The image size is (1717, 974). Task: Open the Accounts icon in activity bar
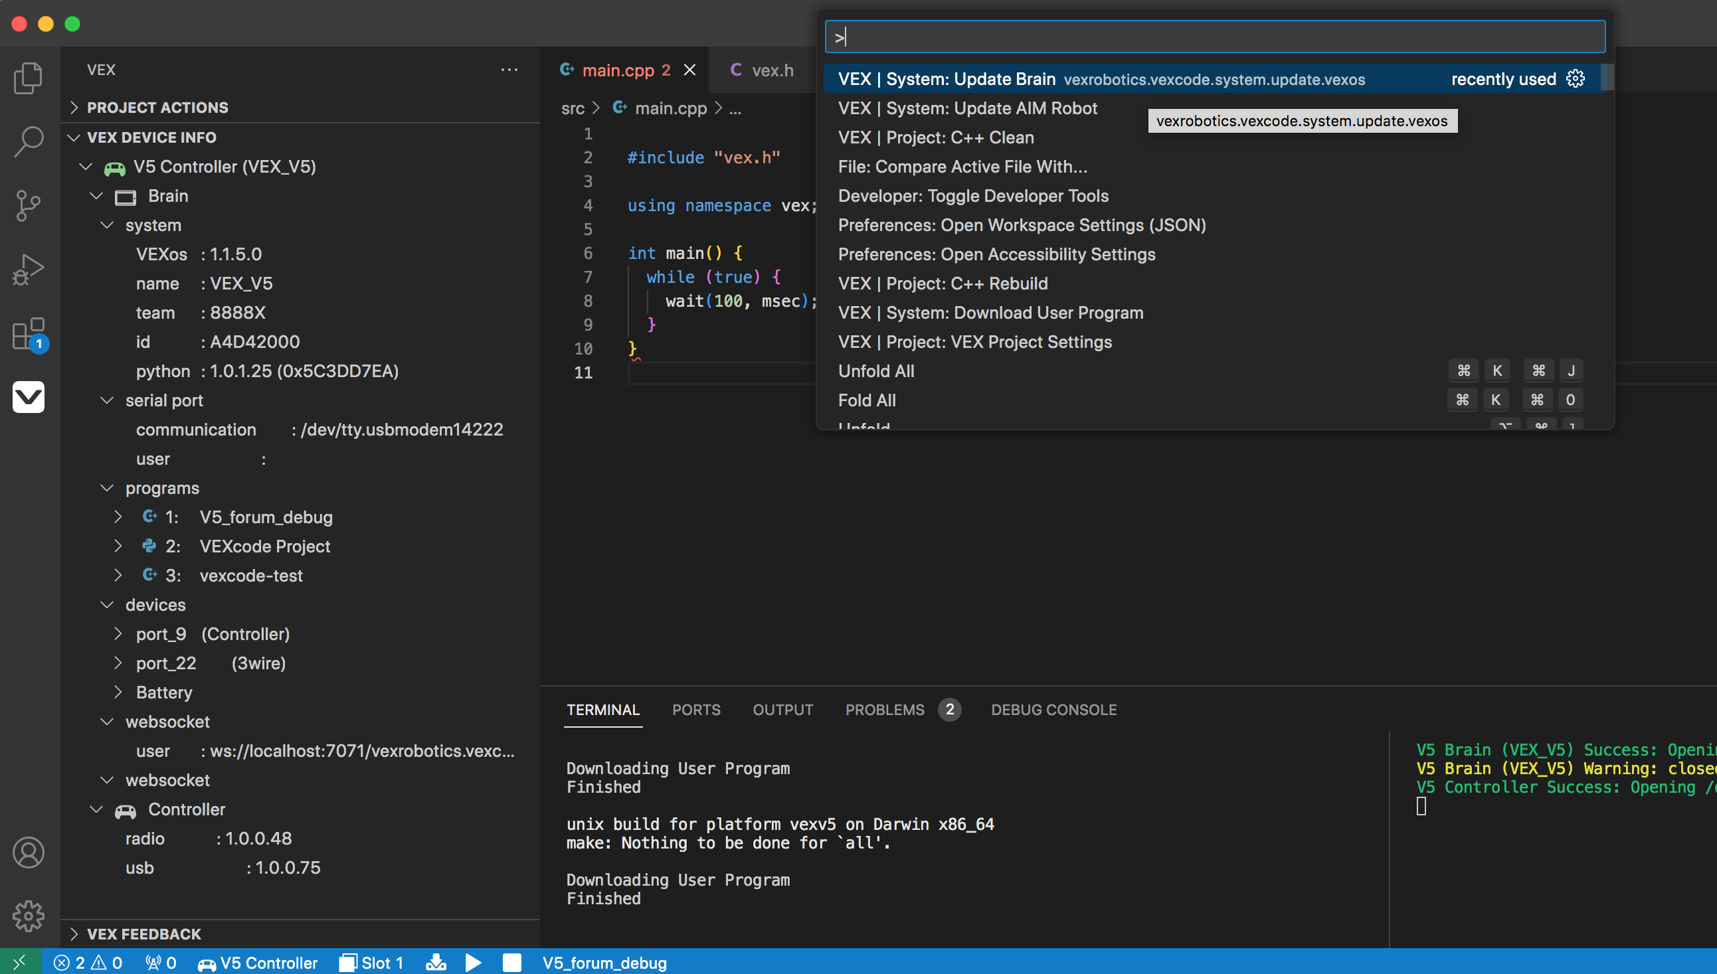click(x=28, y=852)
